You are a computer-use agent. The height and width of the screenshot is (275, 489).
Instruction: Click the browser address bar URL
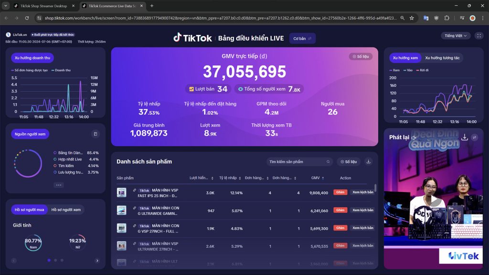coord(221,18)
